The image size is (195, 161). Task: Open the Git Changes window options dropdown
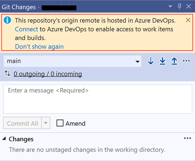tap(170, 6)
